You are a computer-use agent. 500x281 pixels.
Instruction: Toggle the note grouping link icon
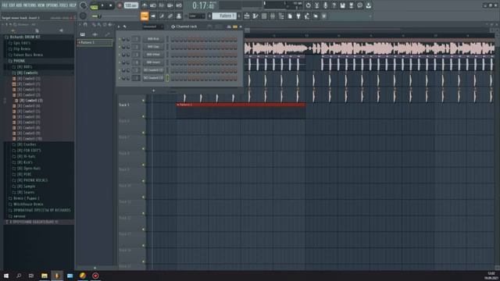170,16
